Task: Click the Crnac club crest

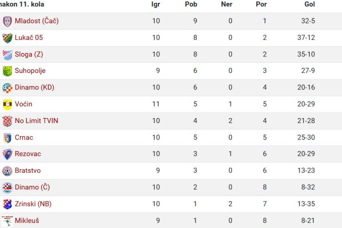Action: (x=7, y=138)
